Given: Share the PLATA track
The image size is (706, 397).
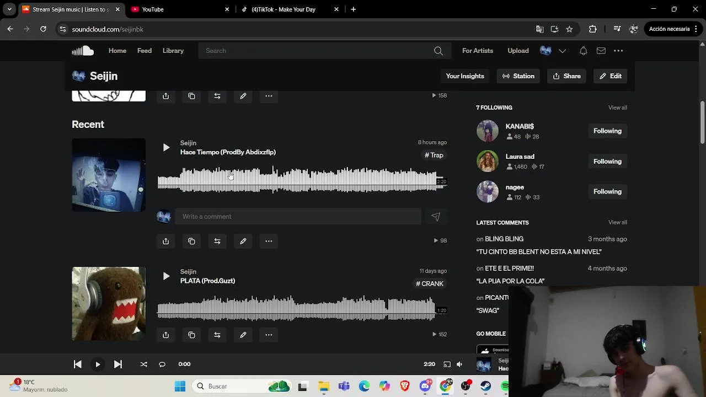Looking at the screenshot, I should coord(165,335).
